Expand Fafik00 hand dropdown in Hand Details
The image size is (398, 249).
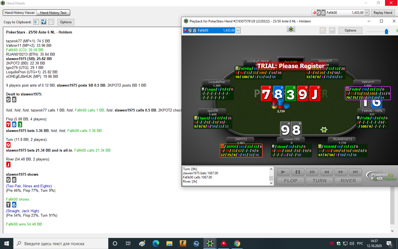coord(367,13)
